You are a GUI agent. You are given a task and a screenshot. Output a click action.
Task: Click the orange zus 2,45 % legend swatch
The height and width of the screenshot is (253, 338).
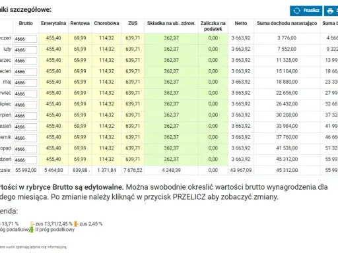tap(76, 224)
